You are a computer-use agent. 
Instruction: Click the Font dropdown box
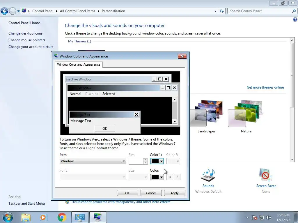(x=93, y=177)
